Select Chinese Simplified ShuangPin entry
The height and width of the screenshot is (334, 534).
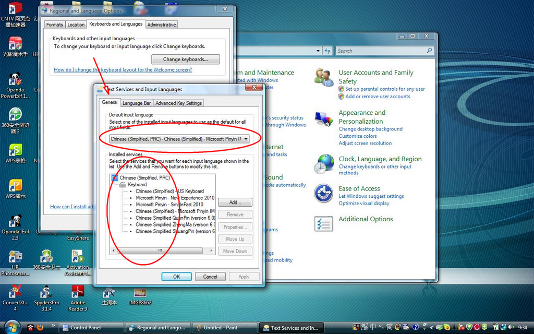175,231
